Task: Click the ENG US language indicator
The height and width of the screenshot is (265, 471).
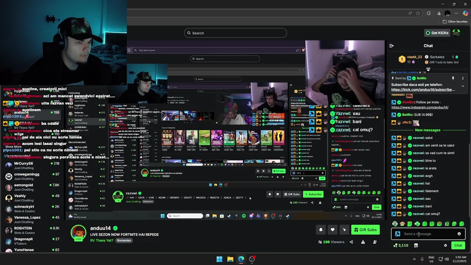Action: [431, 259]
